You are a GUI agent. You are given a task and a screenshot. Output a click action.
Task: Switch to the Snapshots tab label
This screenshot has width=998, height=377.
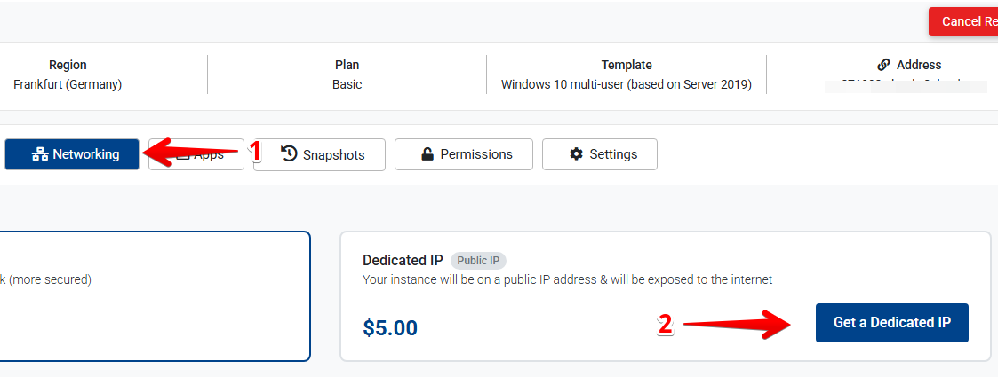pyautogui.click(x=333, y=154)
